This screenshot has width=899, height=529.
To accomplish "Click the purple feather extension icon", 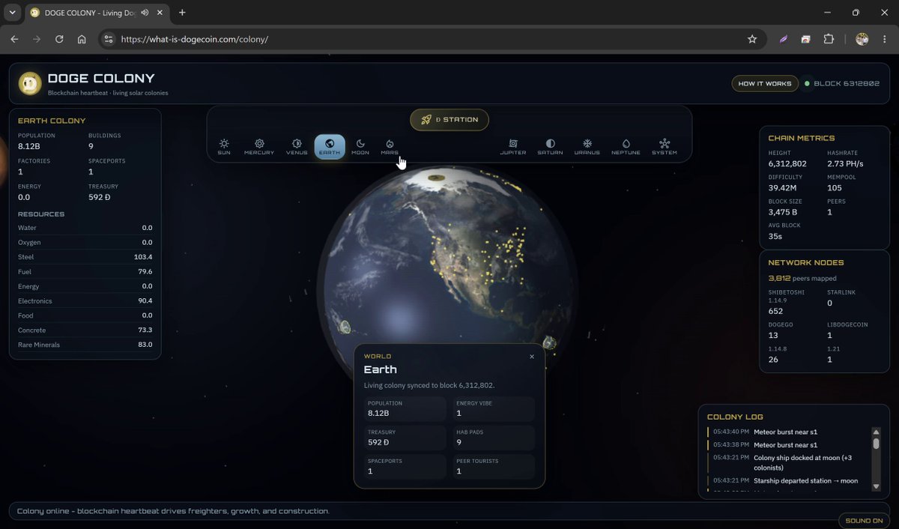I will [784, 39].
